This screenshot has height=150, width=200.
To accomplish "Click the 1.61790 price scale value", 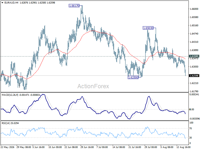I will pyautogui.click(x=194, y=91).
